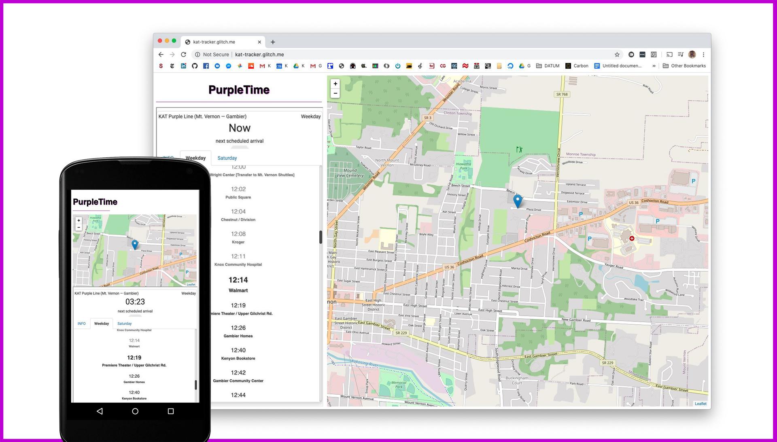This screenshot has height=442, width=777.
Task: Open the GitHub bookmark
Action: click(x=195, y=66)
